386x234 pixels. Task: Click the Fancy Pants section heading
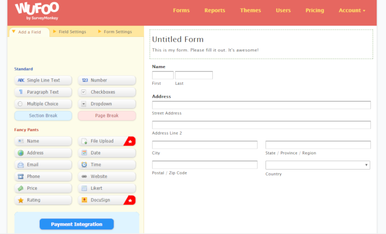[x=26, y=130]
